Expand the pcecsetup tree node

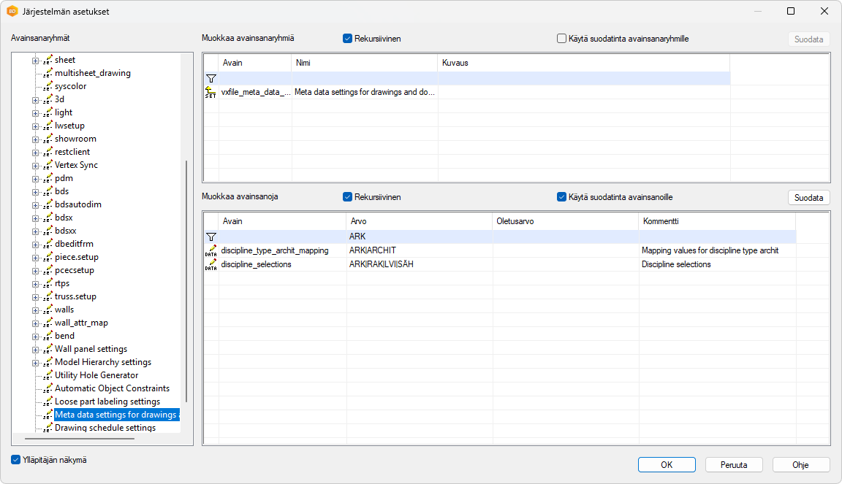tap(35, 271)
